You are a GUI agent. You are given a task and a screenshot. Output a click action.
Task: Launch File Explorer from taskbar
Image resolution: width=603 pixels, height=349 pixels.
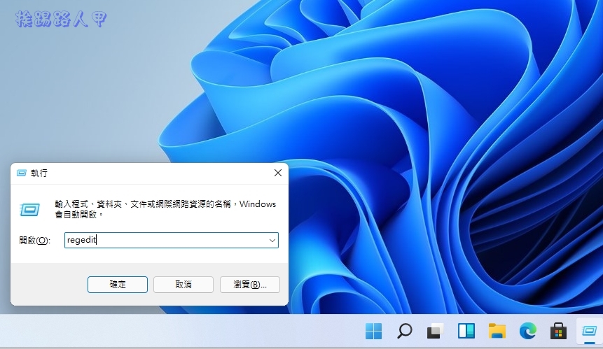(497, 331)
